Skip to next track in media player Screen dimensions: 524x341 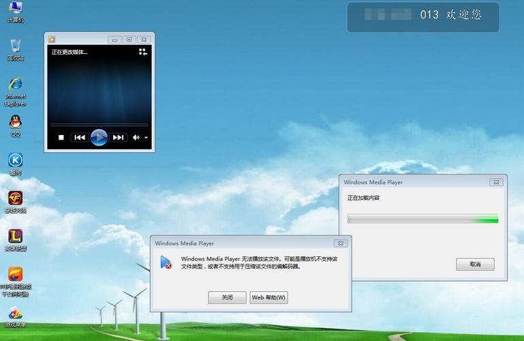(x=119, y=137)
